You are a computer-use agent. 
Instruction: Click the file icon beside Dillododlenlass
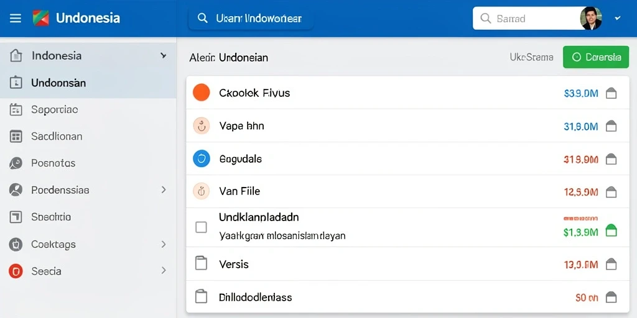[201, 296]
